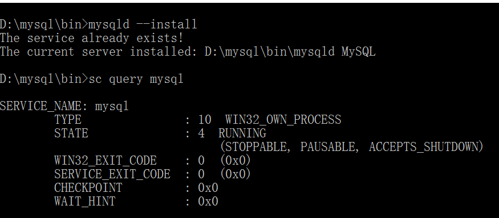Click the 'ACCEPTS_SHUTDOWN' flag text
The width and height of the screenshot is (499, 218).
click(423, 146)
